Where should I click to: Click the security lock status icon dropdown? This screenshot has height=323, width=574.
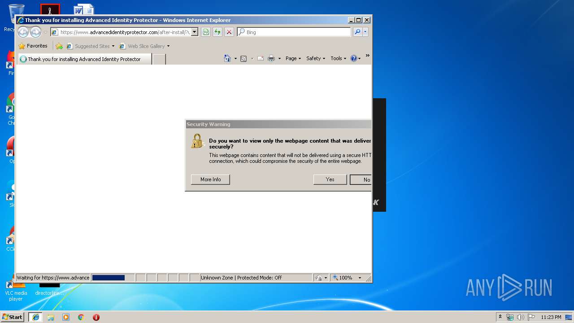(x=321, y=278)
